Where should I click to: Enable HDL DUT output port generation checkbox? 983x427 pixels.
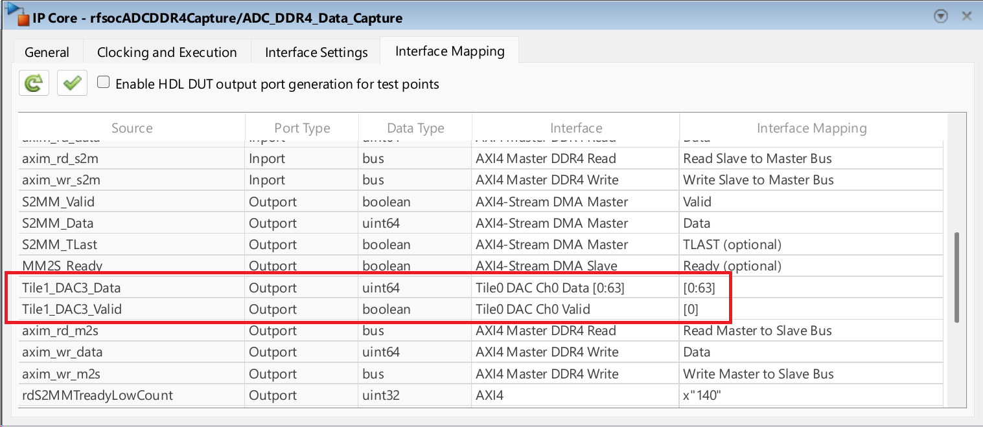(103, 83)
